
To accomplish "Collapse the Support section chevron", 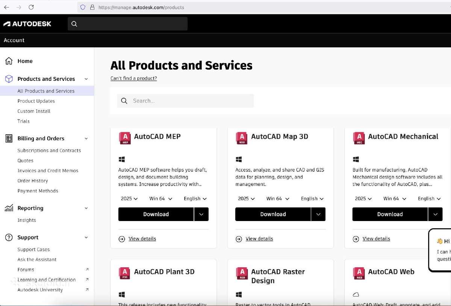I will (x=86, y=238).
